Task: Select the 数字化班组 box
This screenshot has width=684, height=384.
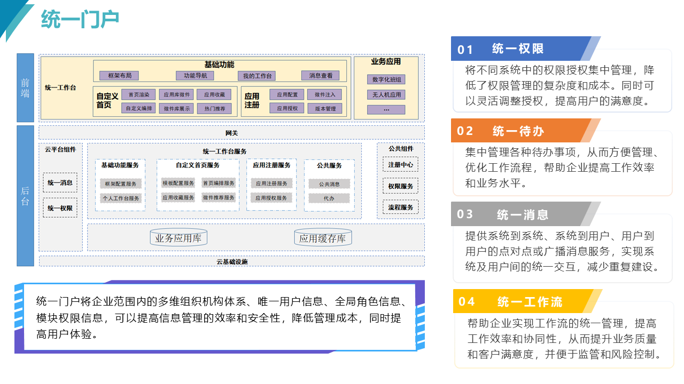Action: click(x=386, y=79)
